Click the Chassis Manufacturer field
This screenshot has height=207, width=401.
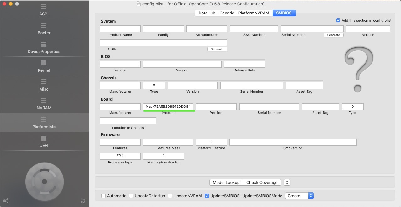120,85
